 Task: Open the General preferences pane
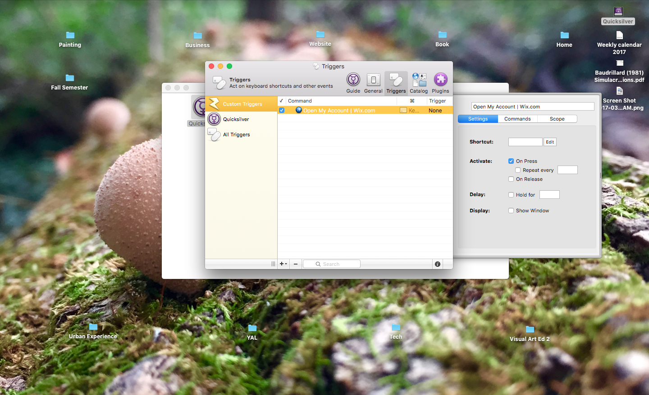coord(373,83)
